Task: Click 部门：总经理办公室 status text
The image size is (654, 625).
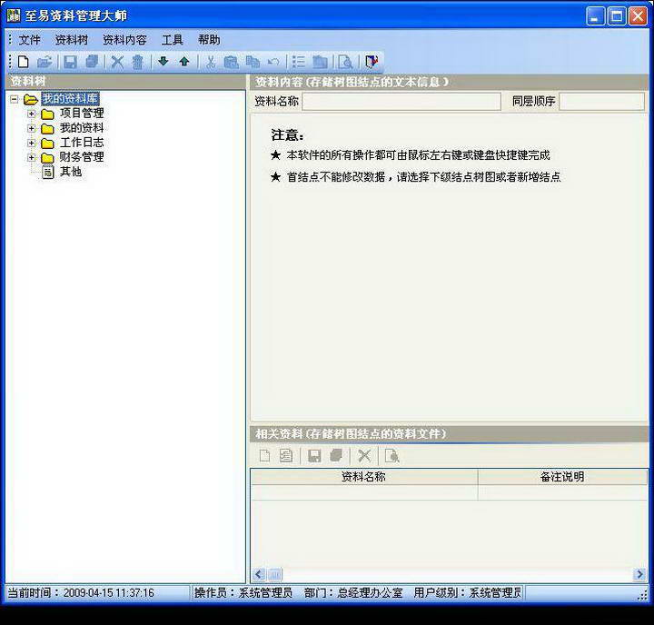Action: click(x=353, y=593)
